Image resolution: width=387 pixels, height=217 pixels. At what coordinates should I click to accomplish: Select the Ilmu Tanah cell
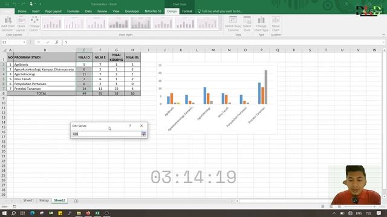coord(45,79)
